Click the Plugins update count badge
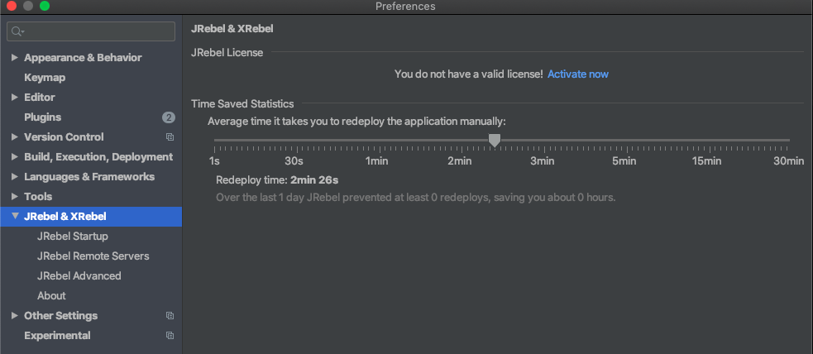 tap(169, 117)
